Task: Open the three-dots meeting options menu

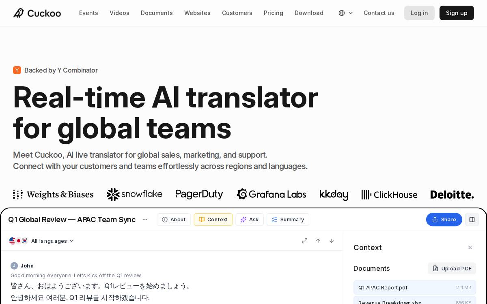Action: coord(145,219)
